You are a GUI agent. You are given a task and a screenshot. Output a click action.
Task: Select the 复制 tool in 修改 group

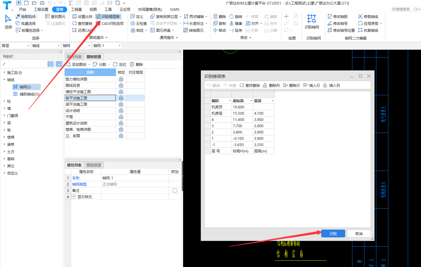[x=220, y=23]
